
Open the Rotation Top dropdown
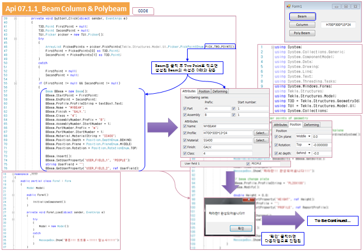pyautogui.click(x=309, y=144)
